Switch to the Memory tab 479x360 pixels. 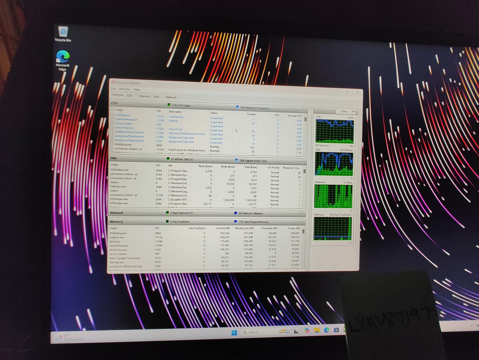click(x=145, y=96)
